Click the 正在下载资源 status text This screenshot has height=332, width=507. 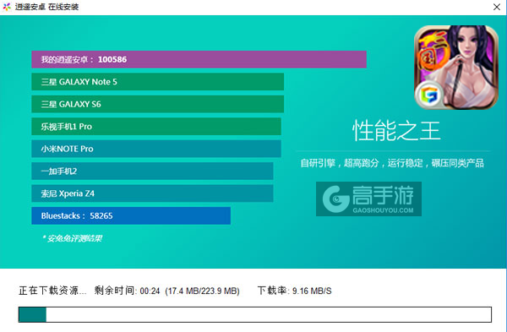point(52,291)
